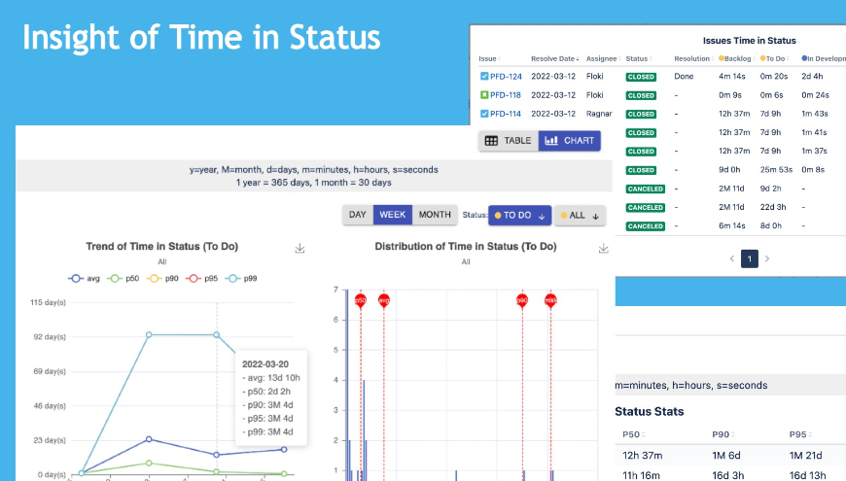846x481 pixels.
Task: Click '1M 21d' P95 value in Status Stats
Action: tap(805, 456)
